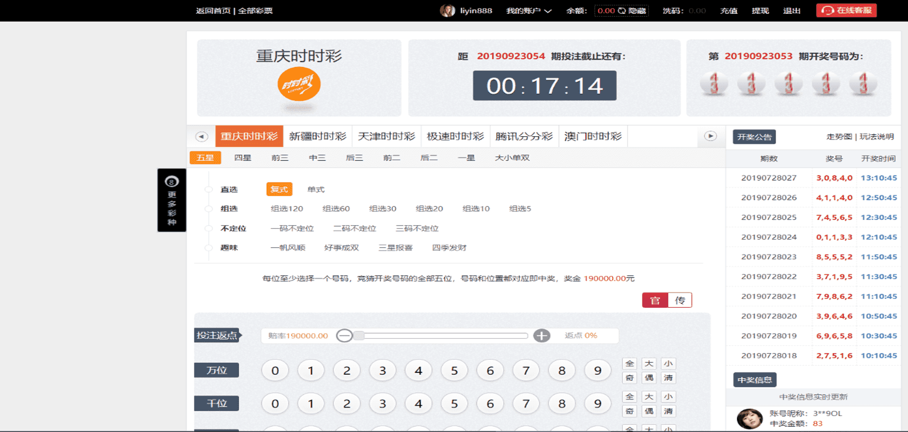This screenshot has height=432, width=908.
Task: Switch to 新疆时时彩 tab
Action: tap(317, 136)
